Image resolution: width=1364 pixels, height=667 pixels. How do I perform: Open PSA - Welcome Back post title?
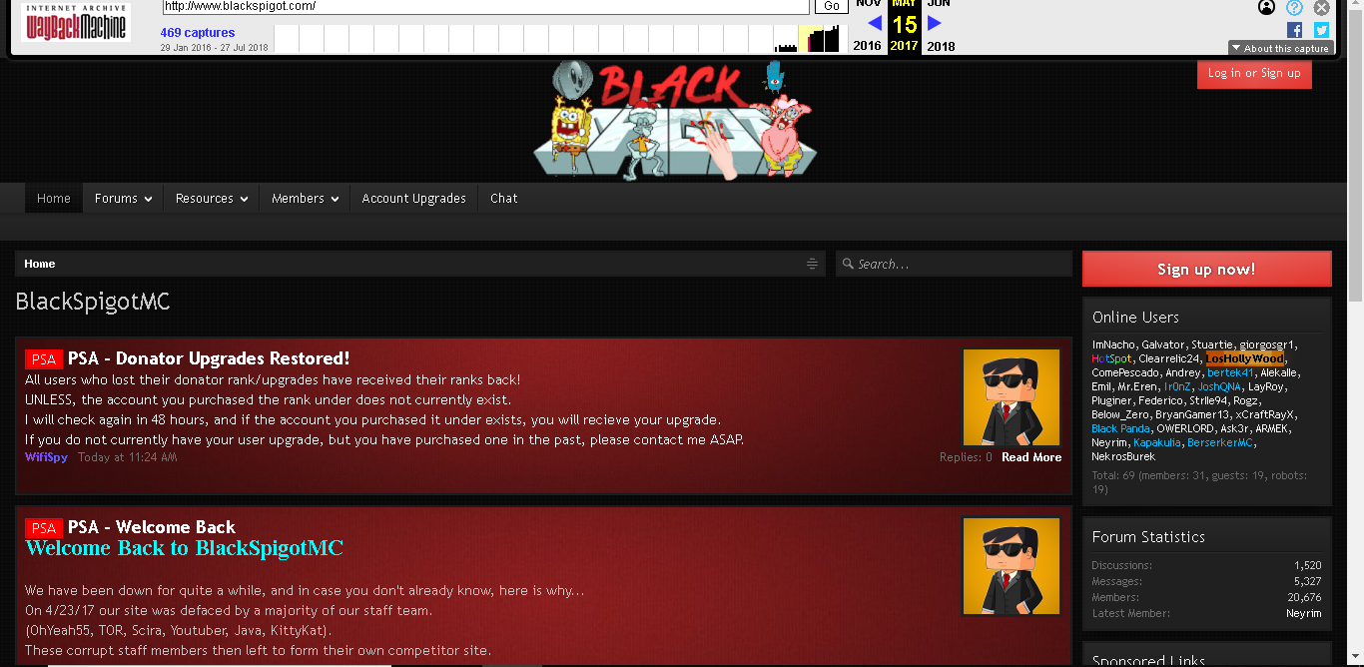coord(152,527)
